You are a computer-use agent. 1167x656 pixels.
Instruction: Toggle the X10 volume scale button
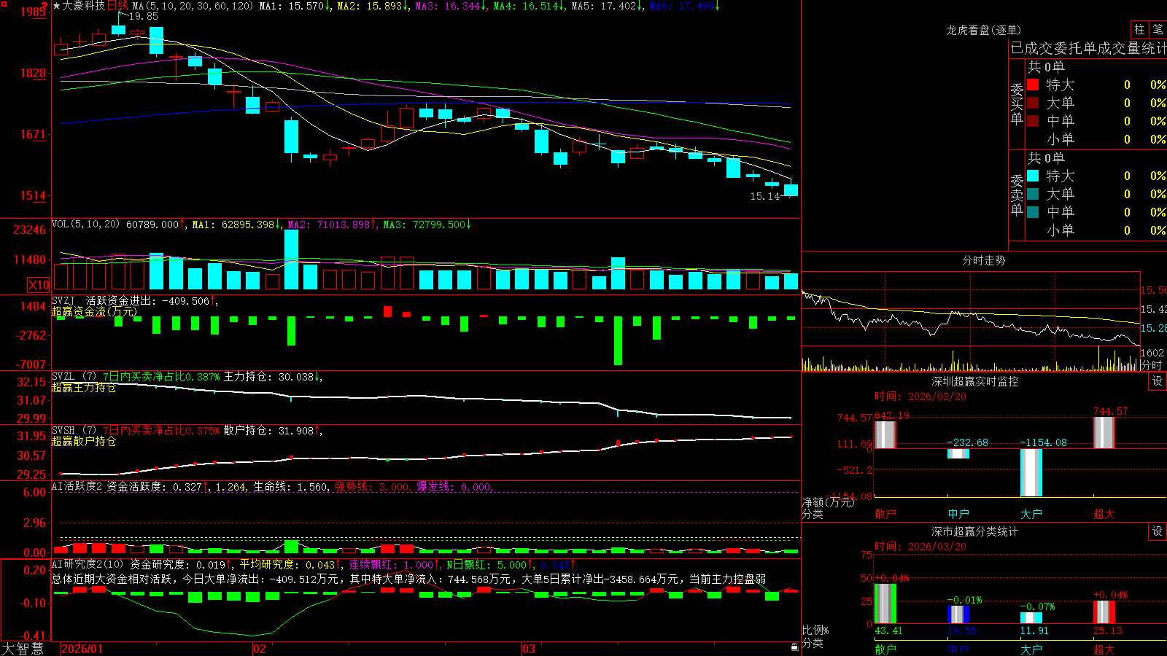[39, 285]
